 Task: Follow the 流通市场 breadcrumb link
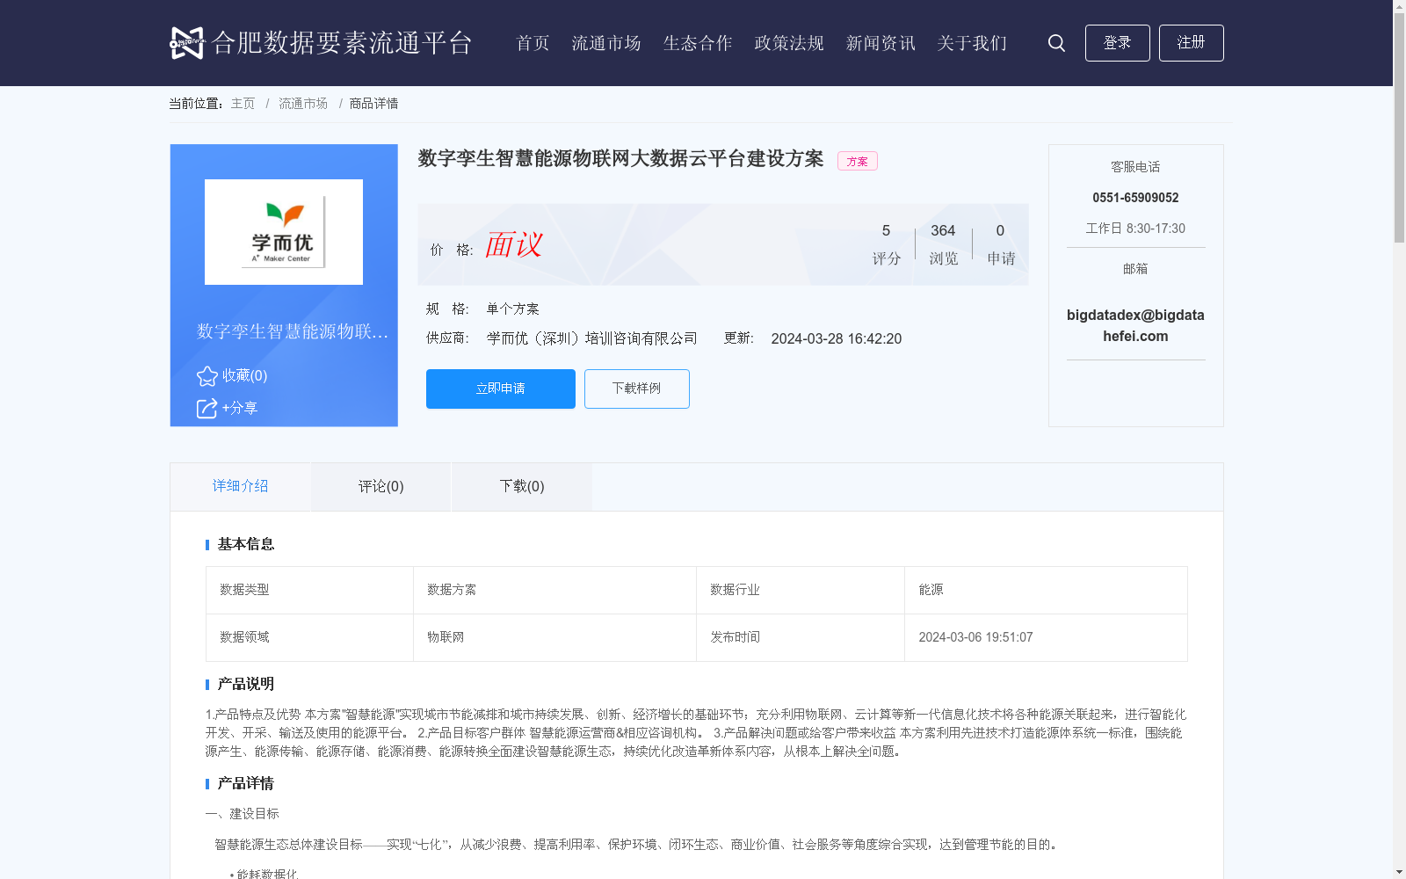[x=303, y=104]
